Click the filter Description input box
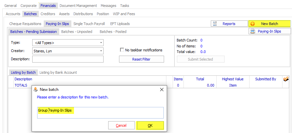The image size is (292, 133). click(x=68, y=59)
